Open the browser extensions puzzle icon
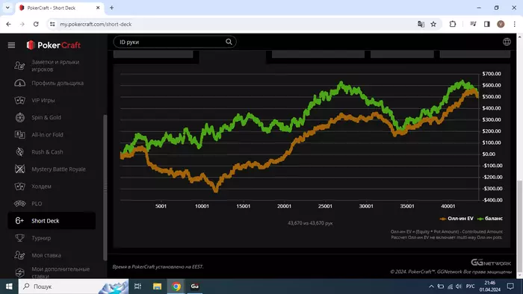This screenshot has height=294, width=523. [453, 24]
